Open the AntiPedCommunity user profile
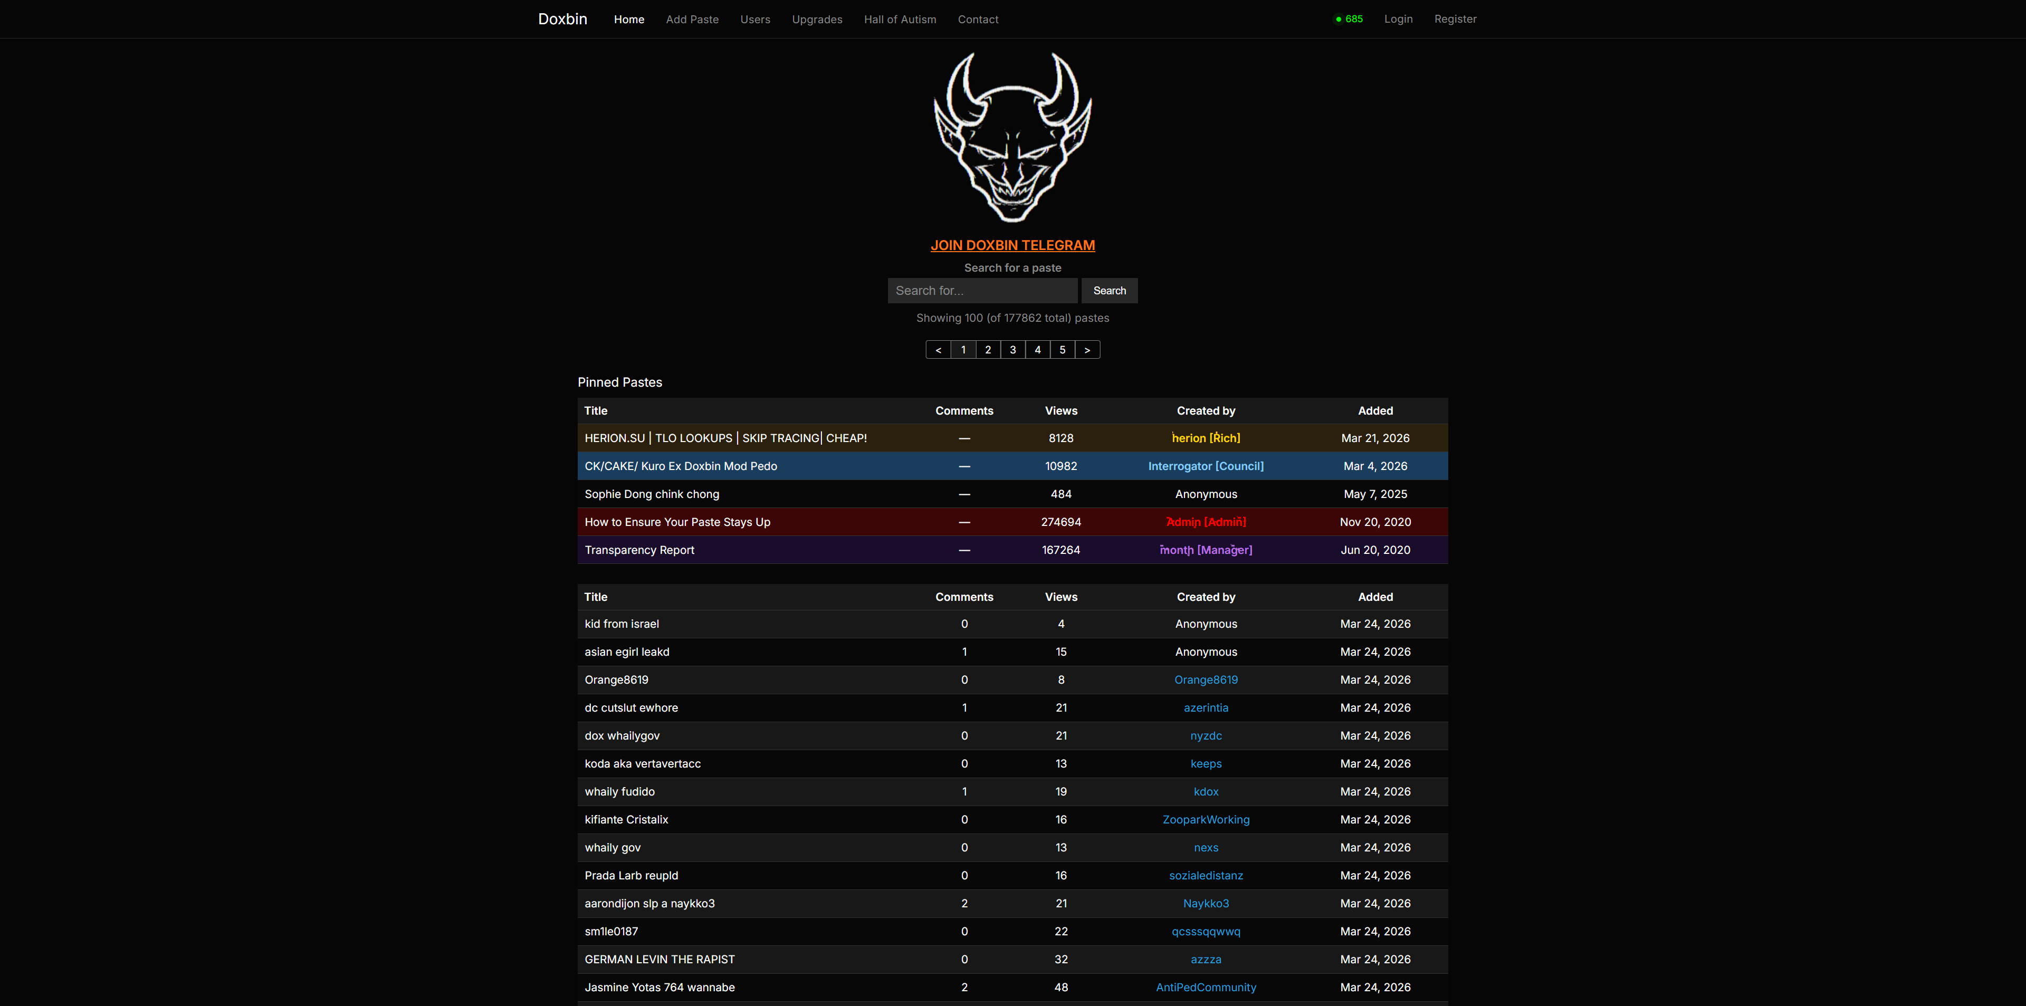The width and height of the screenshot is (2026, 1006). point(1206,987)
